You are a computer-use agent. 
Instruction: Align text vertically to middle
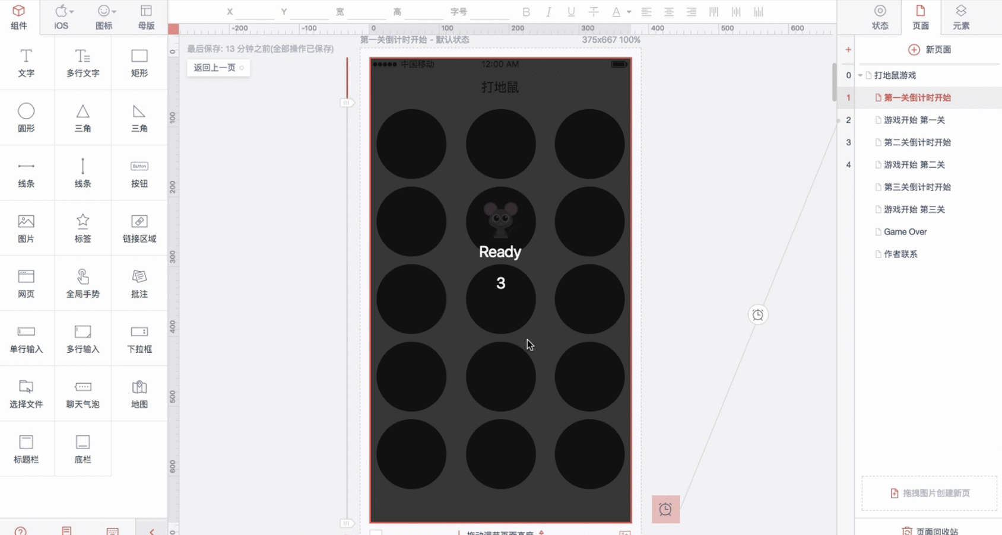click(736, 12)
